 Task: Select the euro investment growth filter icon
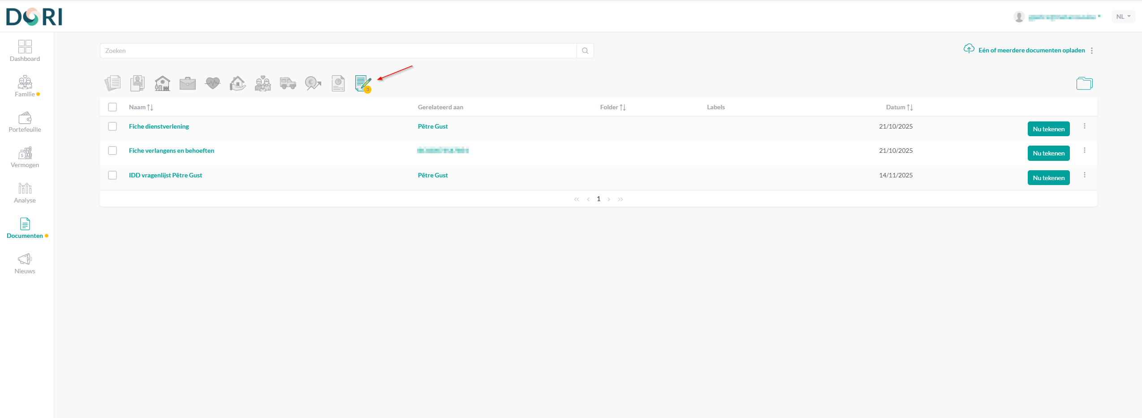tap(313, 83)
